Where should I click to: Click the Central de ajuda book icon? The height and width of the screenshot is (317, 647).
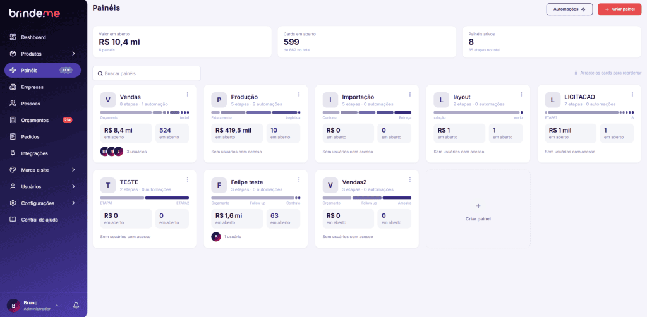13,220
